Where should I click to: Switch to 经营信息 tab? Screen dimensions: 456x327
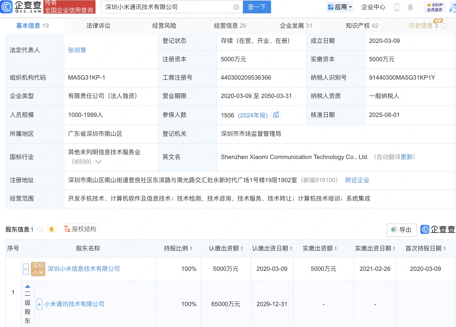pyautogui.click(x=230, y=26)
